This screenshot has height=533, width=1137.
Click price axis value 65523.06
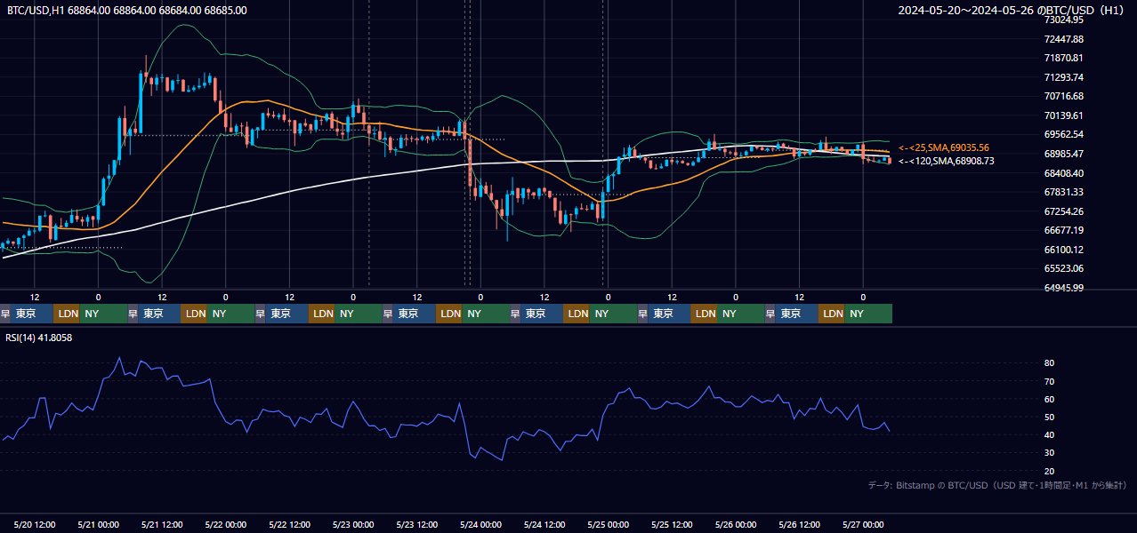pos(1063,268)
